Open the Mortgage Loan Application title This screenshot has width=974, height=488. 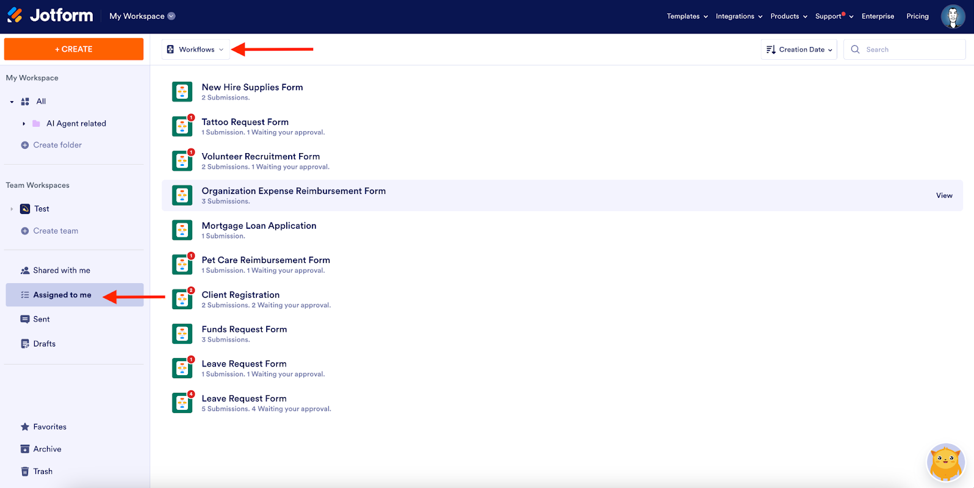[259, 226]
